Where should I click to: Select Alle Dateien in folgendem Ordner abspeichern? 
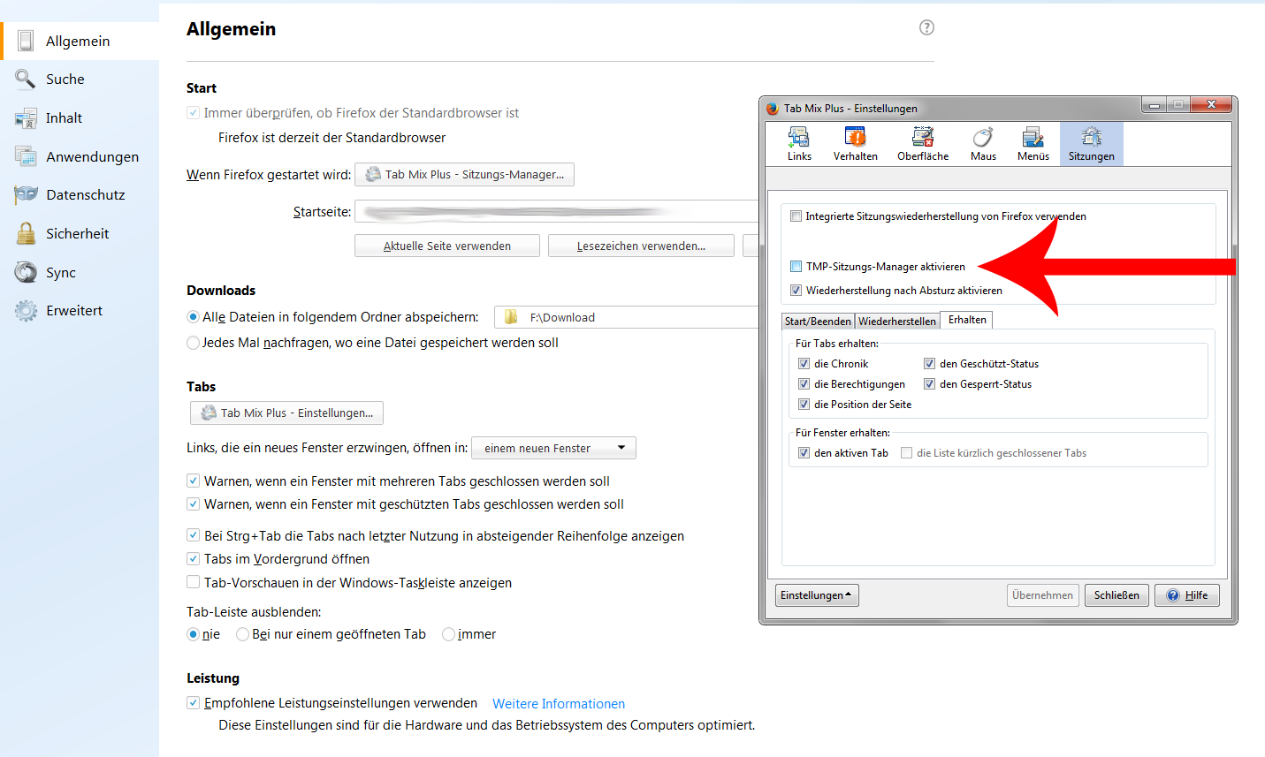(x=193, y=316)
